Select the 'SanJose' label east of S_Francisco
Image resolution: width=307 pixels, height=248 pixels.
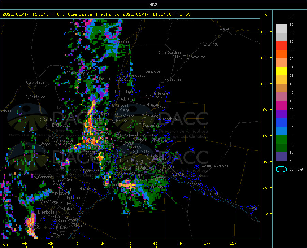click(x=153, y=71)
